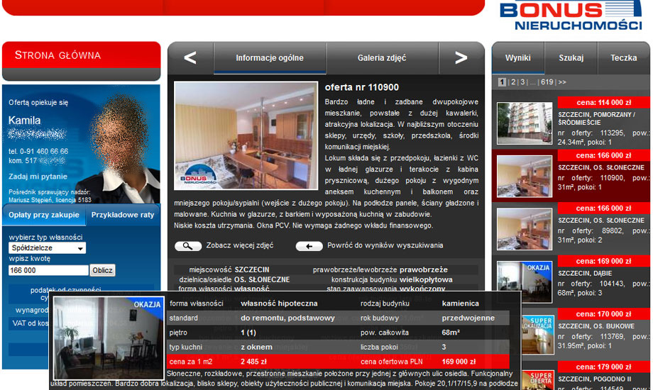Click the back arrow icon to search results

pos(309,246)
